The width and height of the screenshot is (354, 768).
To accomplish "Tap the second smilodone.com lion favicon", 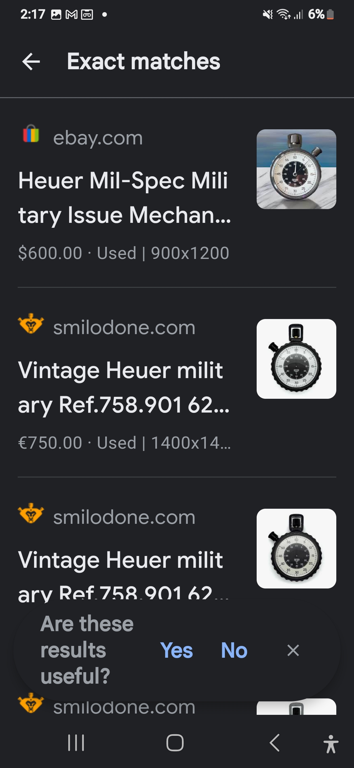I will (x=31, y=514).
